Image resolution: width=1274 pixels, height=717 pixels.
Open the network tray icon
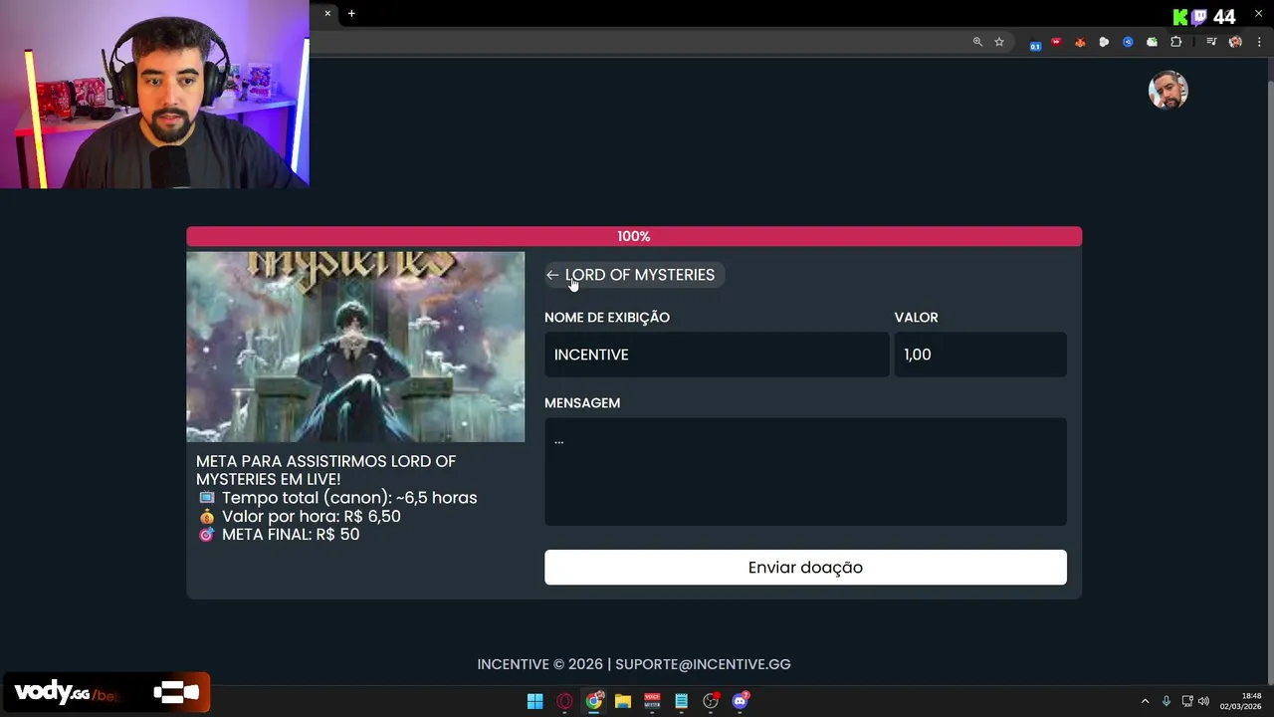click(1187, 701)
